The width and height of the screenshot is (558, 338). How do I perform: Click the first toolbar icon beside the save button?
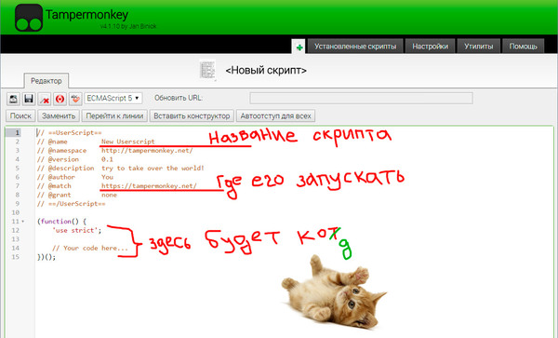[13, 99]
